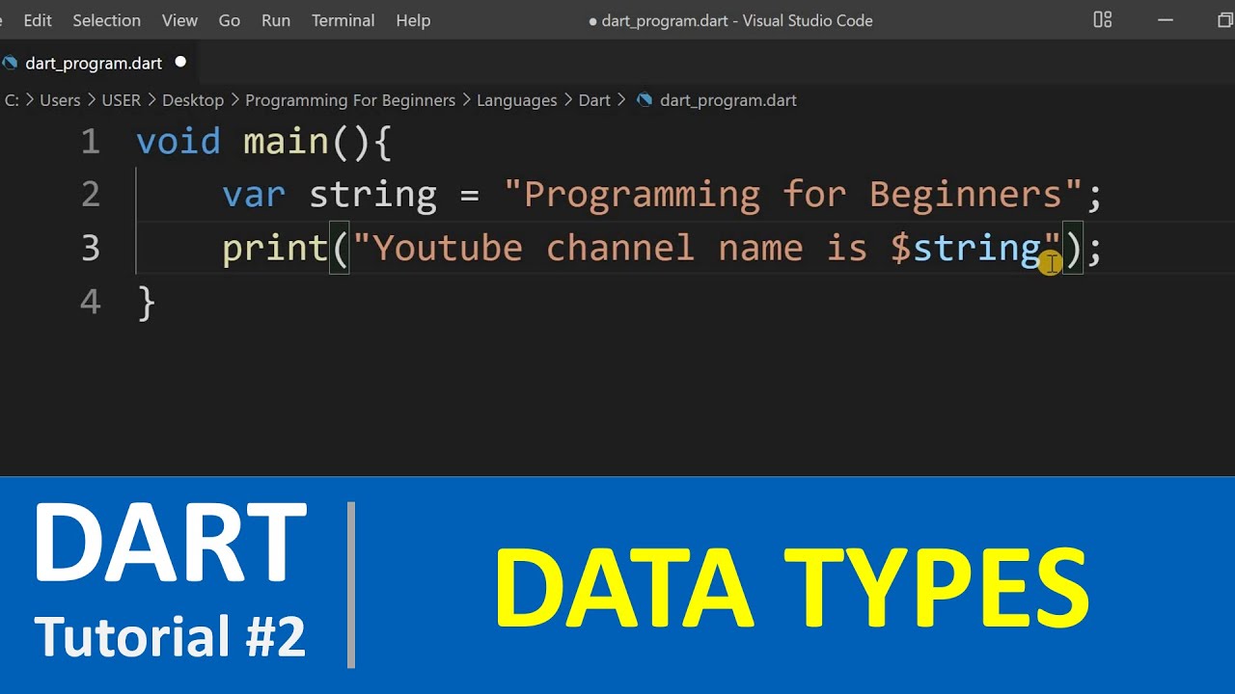Click line number 2 in the gutter

coord(91,196)
